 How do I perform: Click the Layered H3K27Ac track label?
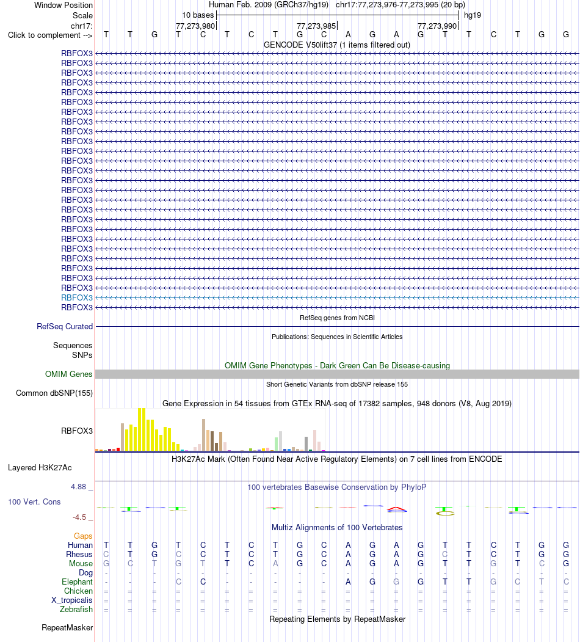[40, 467]
